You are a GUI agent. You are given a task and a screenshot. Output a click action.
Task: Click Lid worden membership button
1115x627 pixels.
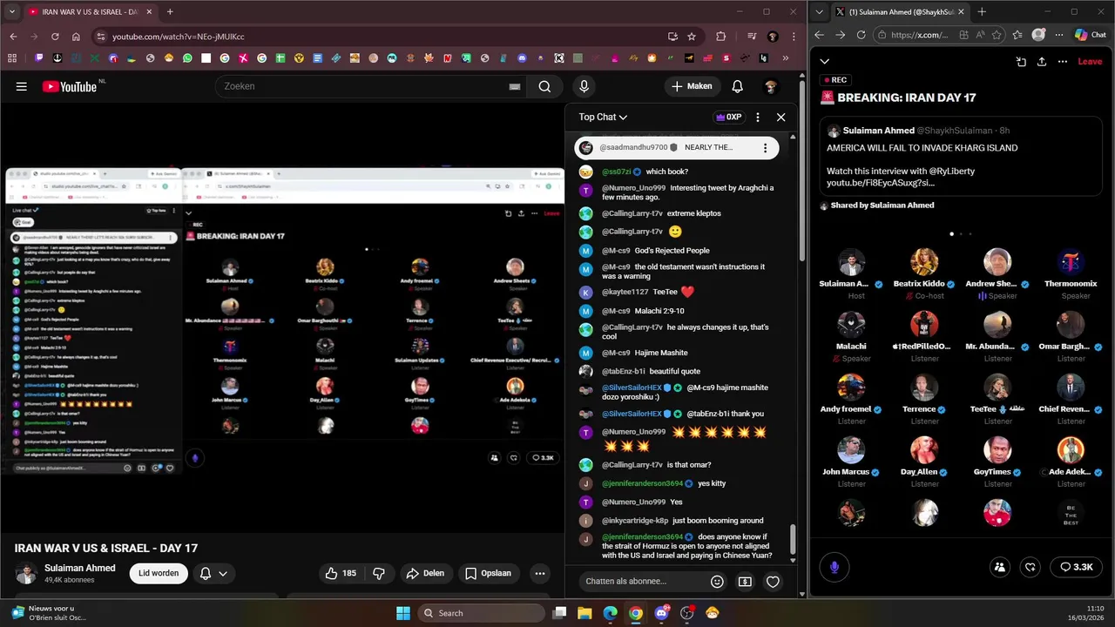coord(159,573)
